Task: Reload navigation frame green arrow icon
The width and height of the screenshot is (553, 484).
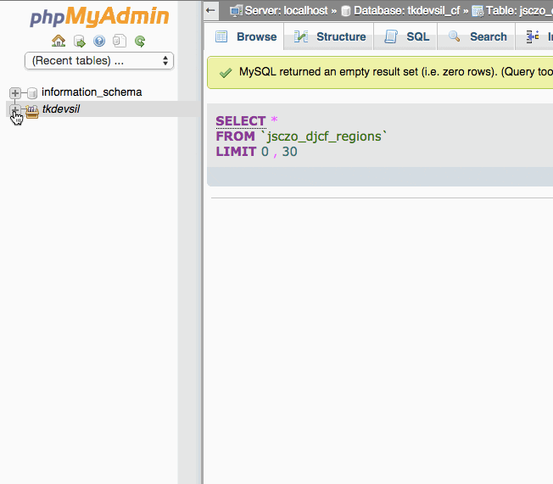Action: click(140, 42)
